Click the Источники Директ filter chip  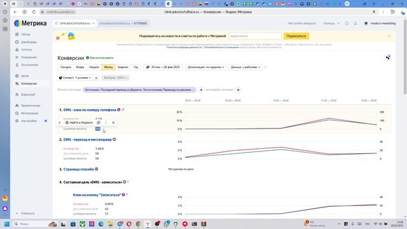139,90
